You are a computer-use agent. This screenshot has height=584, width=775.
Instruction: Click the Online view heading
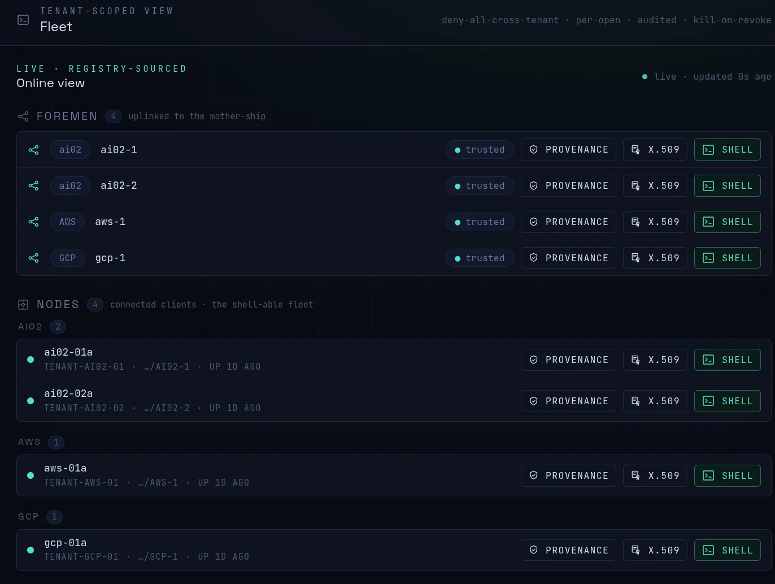51,83
